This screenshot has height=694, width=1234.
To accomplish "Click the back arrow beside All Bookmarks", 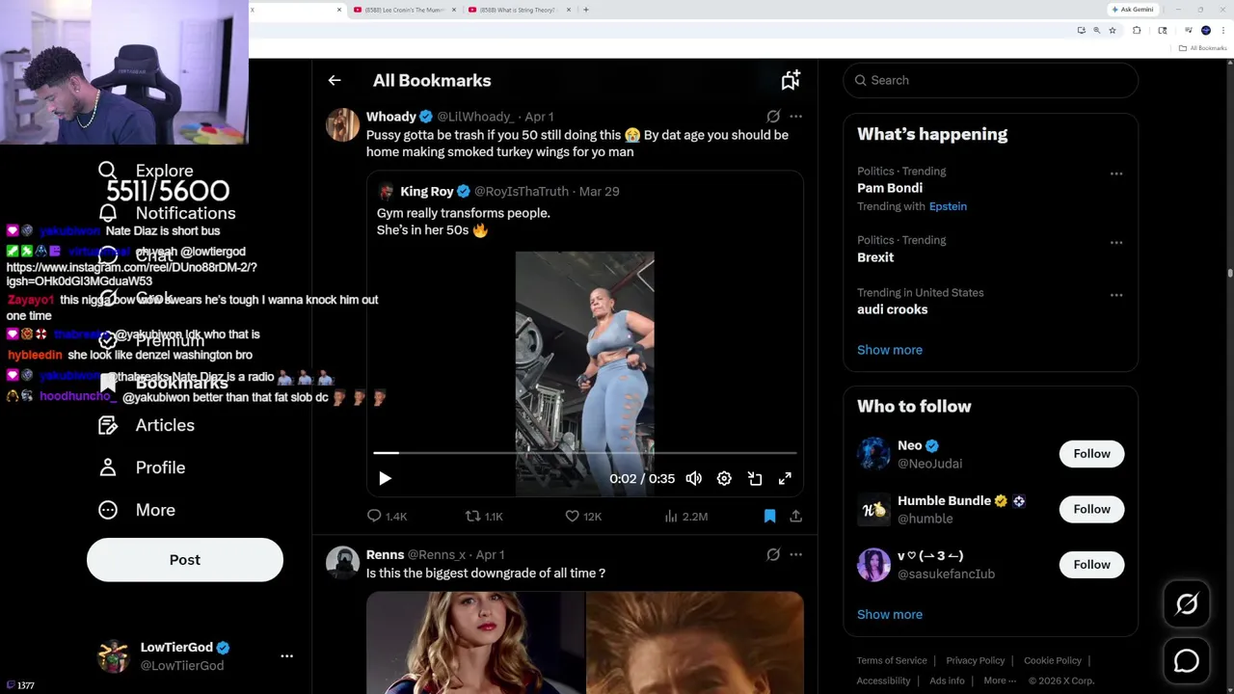I will (335, 81).
